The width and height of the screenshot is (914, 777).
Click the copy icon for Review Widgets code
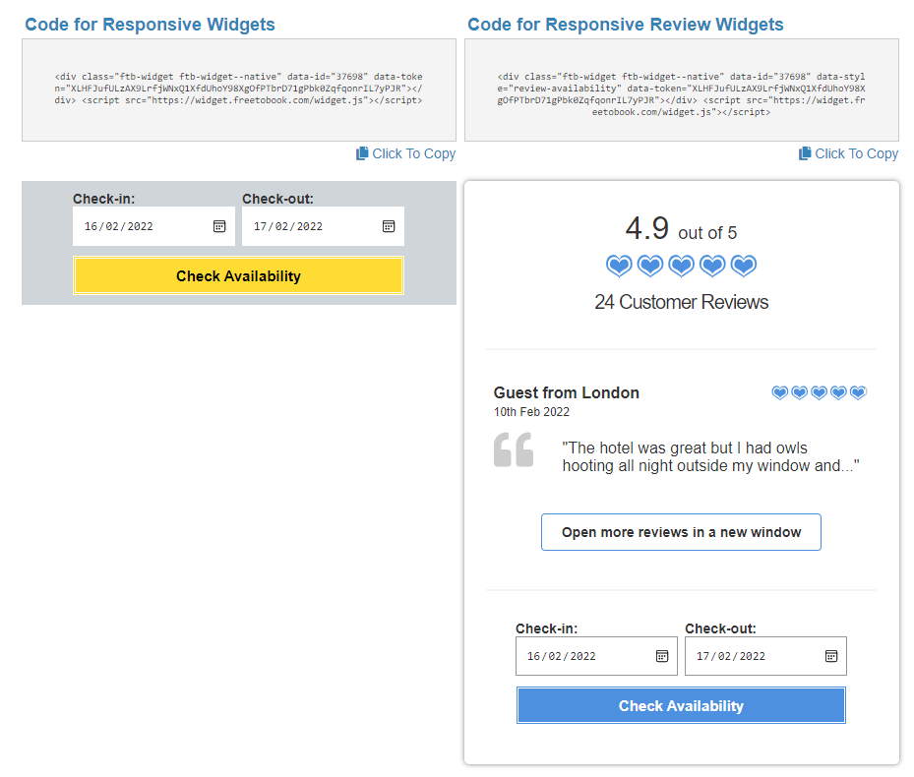coord(805,152)
